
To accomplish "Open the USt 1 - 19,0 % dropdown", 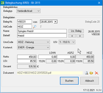I will [67, 42].
